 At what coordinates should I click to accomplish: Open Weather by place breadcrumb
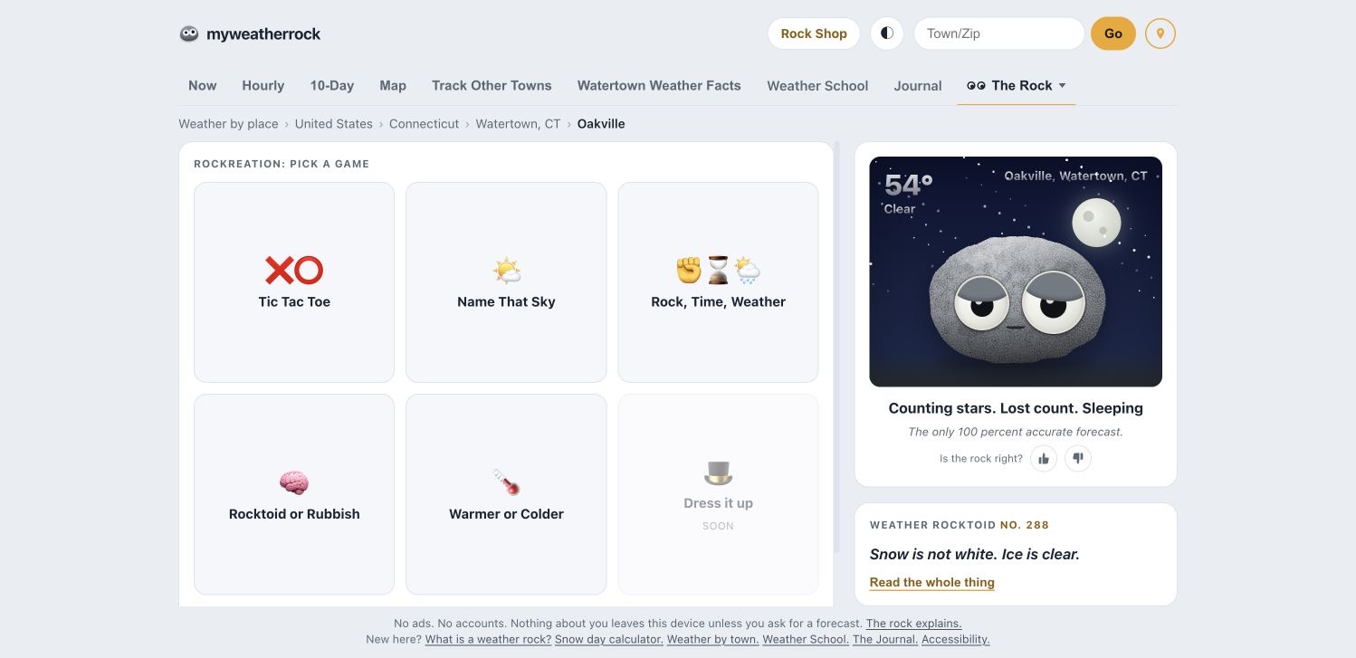pos(228,124)
